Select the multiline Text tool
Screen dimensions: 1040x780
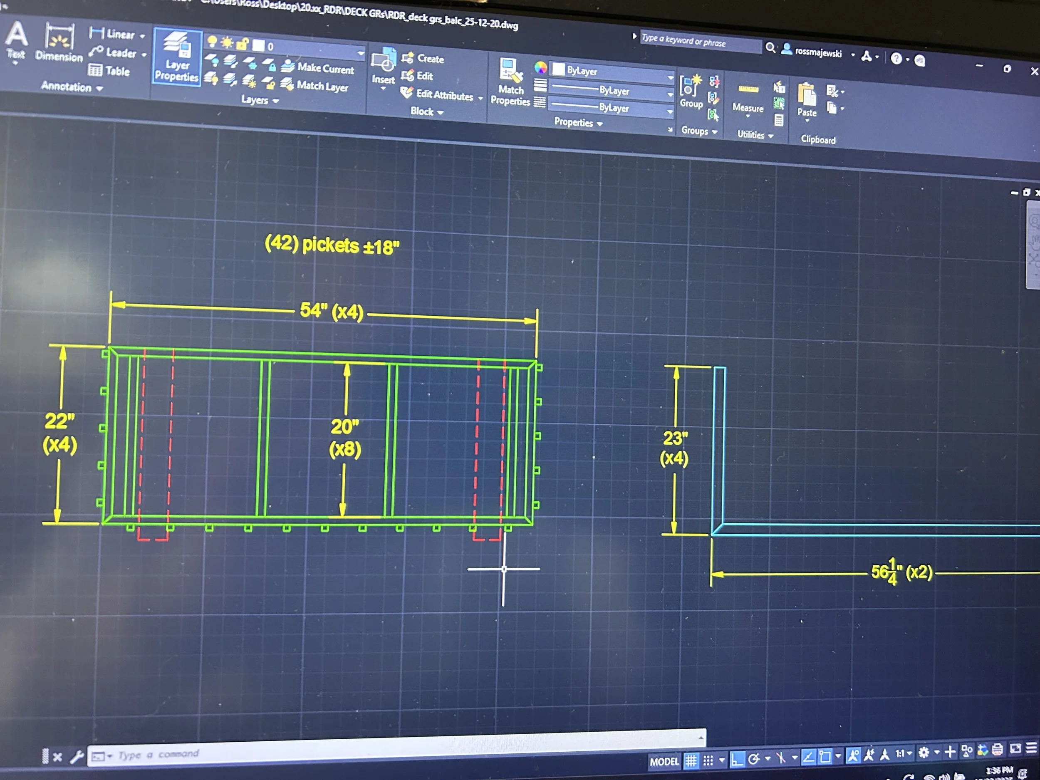(17, 41)
